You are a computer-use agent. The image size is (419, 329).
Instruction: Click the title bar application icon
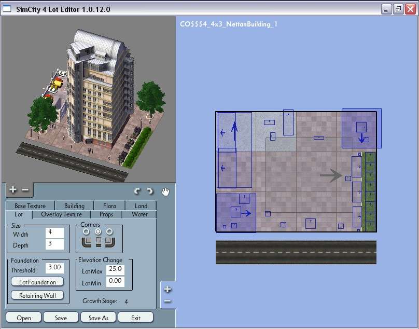click(7, 8)
